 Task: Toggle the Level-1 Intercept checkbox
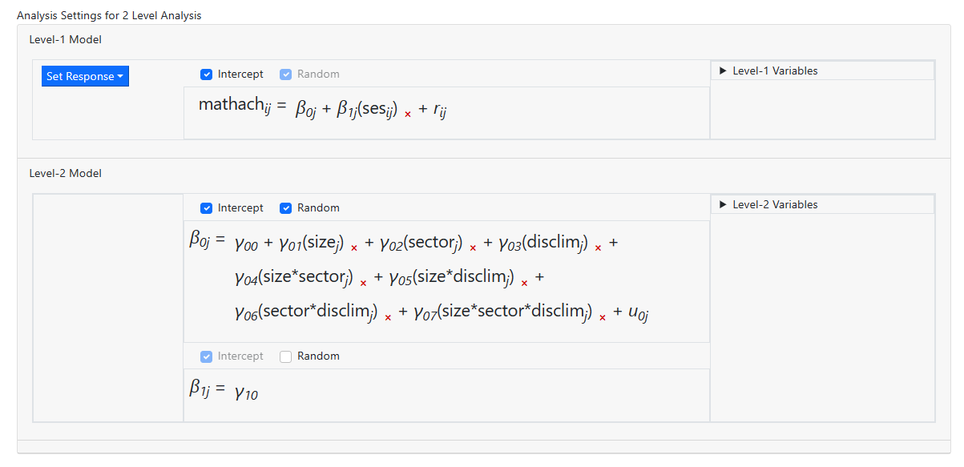(x=206, y=74)
